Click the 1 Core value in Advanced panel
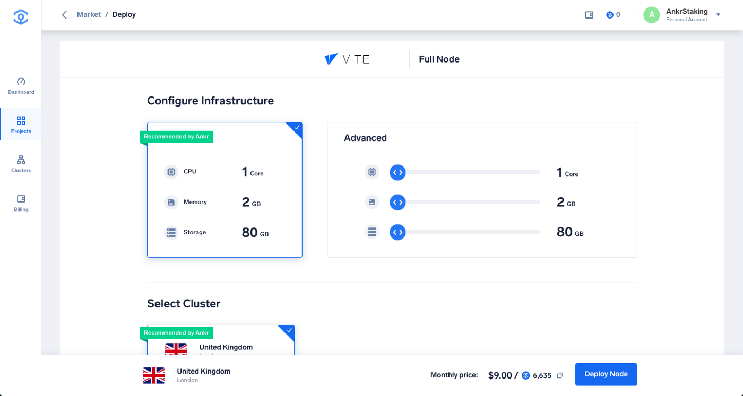The height and width of the screenshot is (396, 743). [567, 172]
